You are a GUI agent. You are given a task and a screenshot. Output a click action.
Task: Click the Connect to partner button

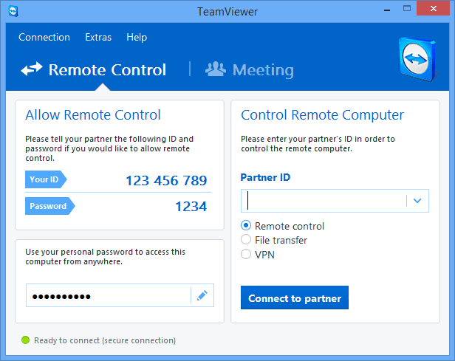(x=295, y=298)
